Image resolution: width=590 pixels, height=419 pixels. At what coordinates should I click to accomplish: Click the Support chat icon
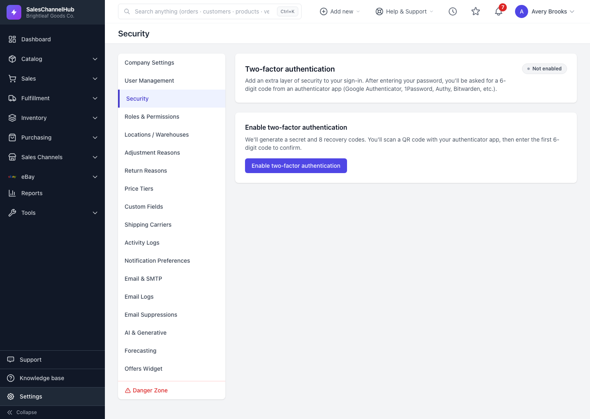pyautogui.click(x=11, y=360)
